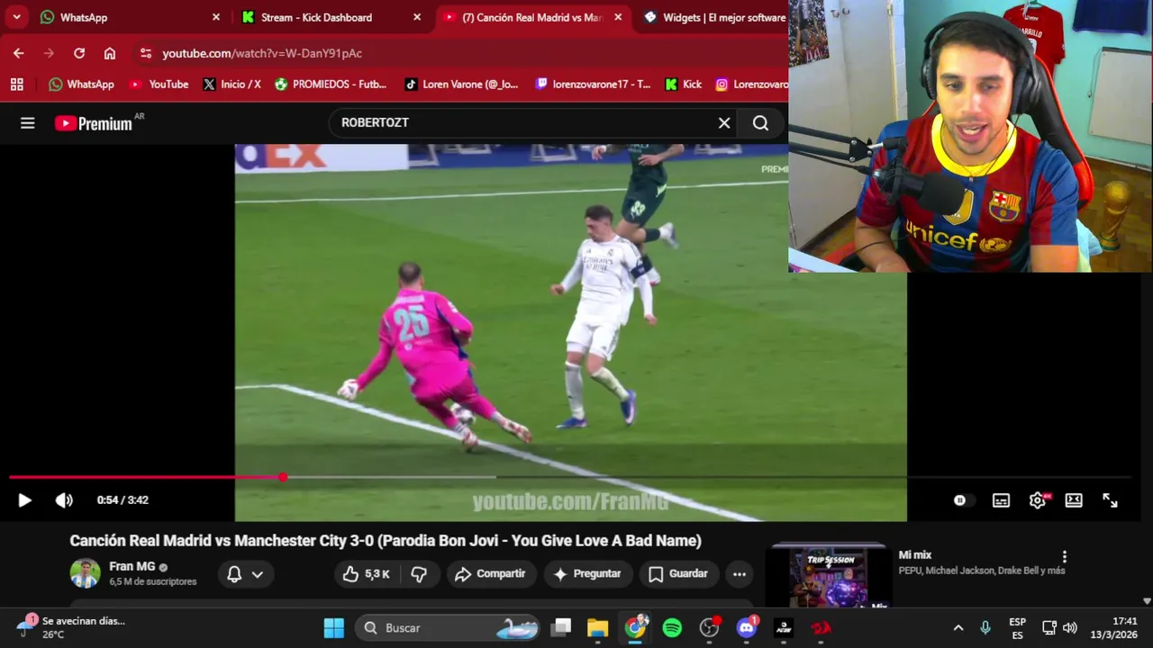Open Chrome from the taskbar
This screenshot has height=648, width=1153.
point(636,627)
